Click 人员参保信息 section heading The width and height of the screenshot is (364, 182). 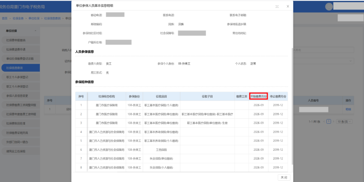[85, 52]
